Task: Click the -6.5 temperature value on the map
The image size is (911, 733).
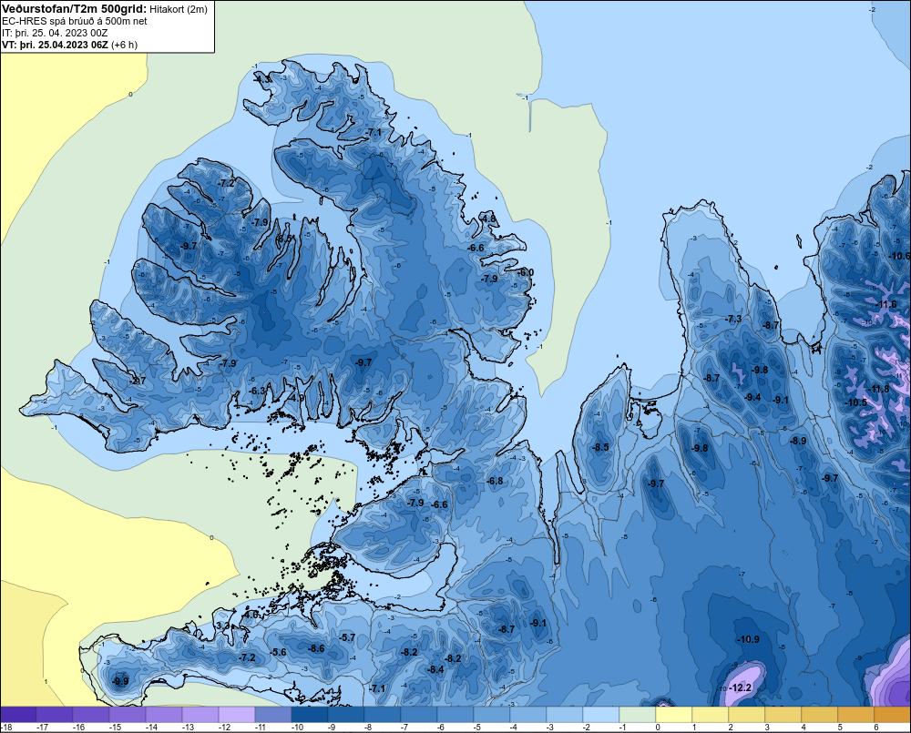Action: 284,239
